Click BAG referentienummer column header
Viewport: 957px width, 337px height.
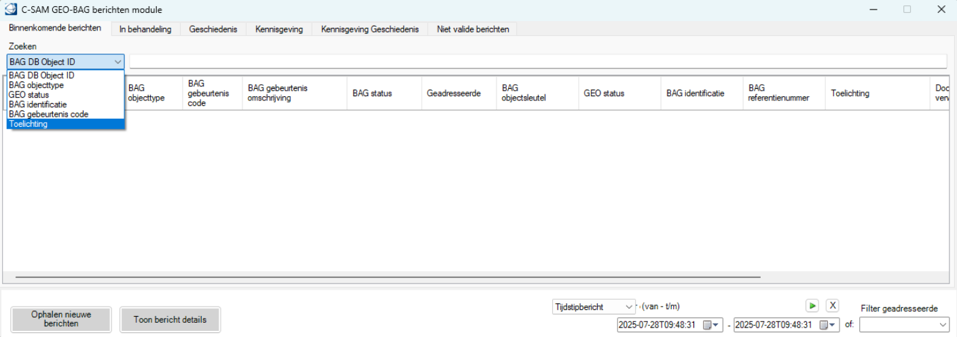click(x=784, y=93)
